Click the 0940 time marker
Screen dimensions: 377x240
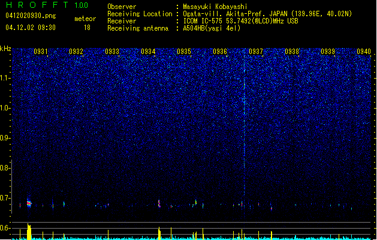364,52
